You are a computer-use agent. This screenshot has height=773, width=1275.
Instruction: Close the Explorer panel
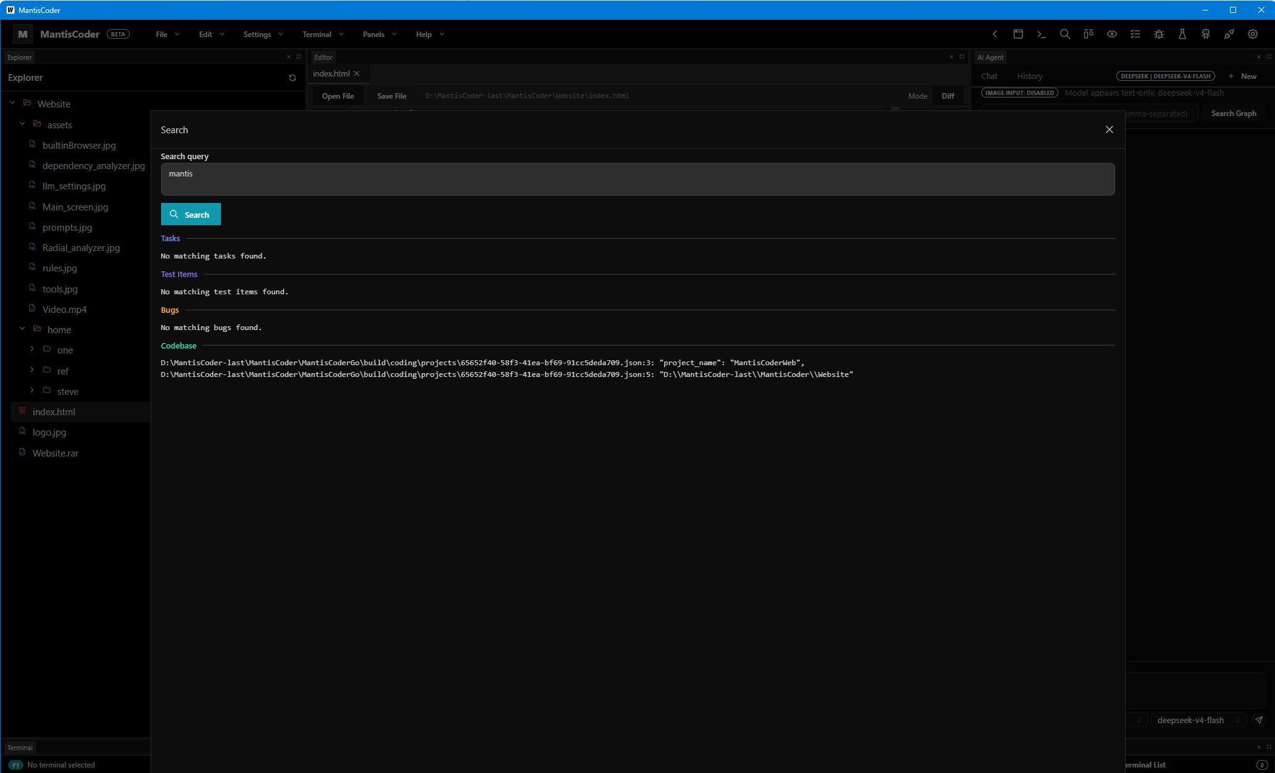(289, 57)
